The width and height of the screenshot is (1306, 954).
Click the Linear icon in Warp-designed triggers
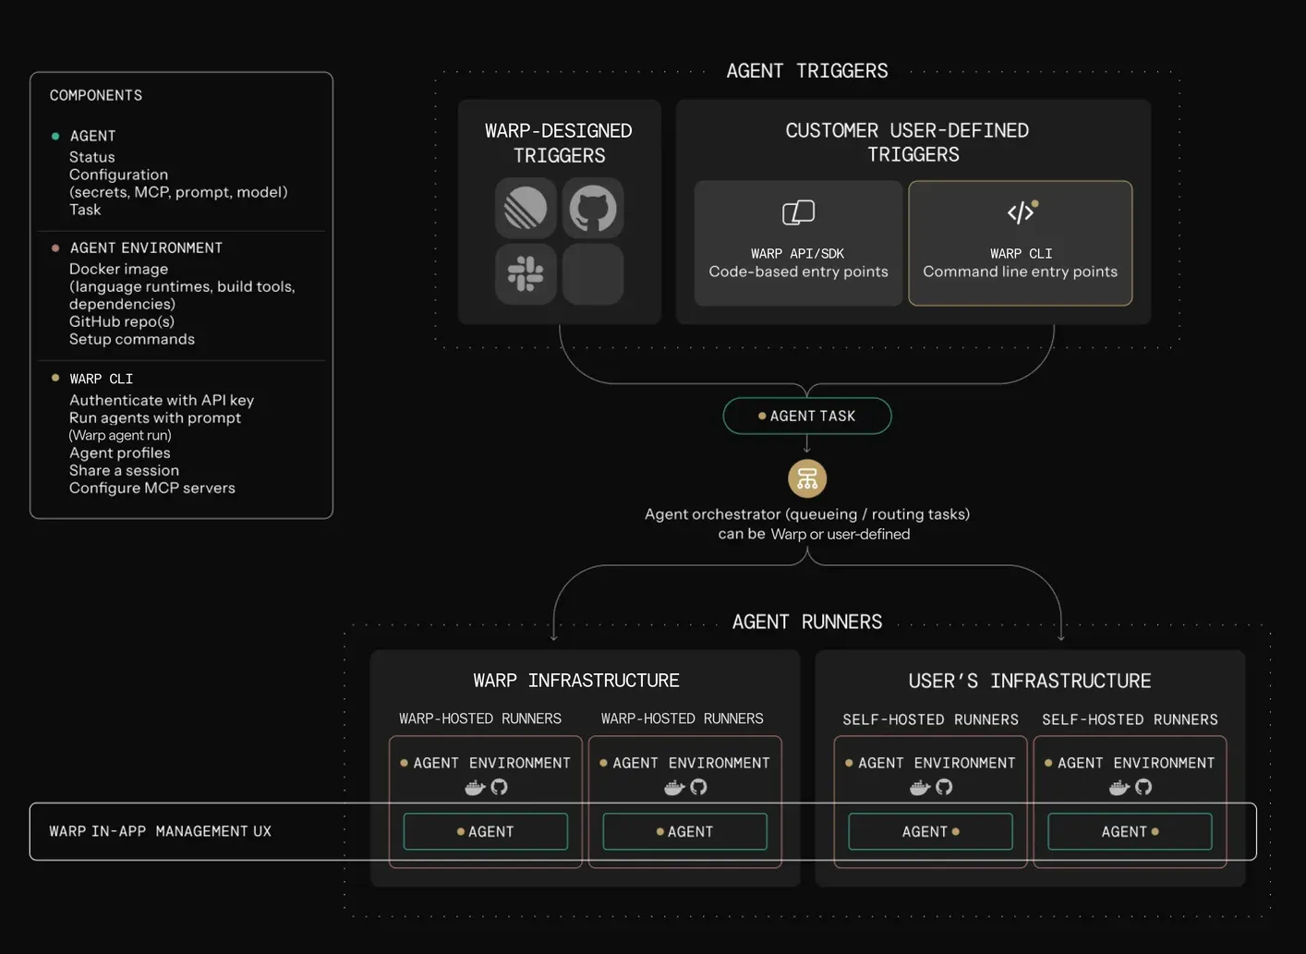[x=526, y=209]
